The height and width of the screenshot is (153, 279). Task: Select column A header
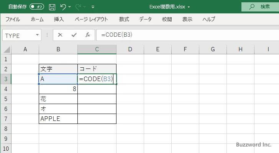[x=25, y=49]
